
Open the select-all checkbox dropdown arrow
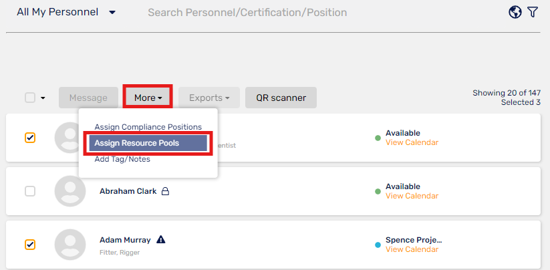click(x=43, y=98)
